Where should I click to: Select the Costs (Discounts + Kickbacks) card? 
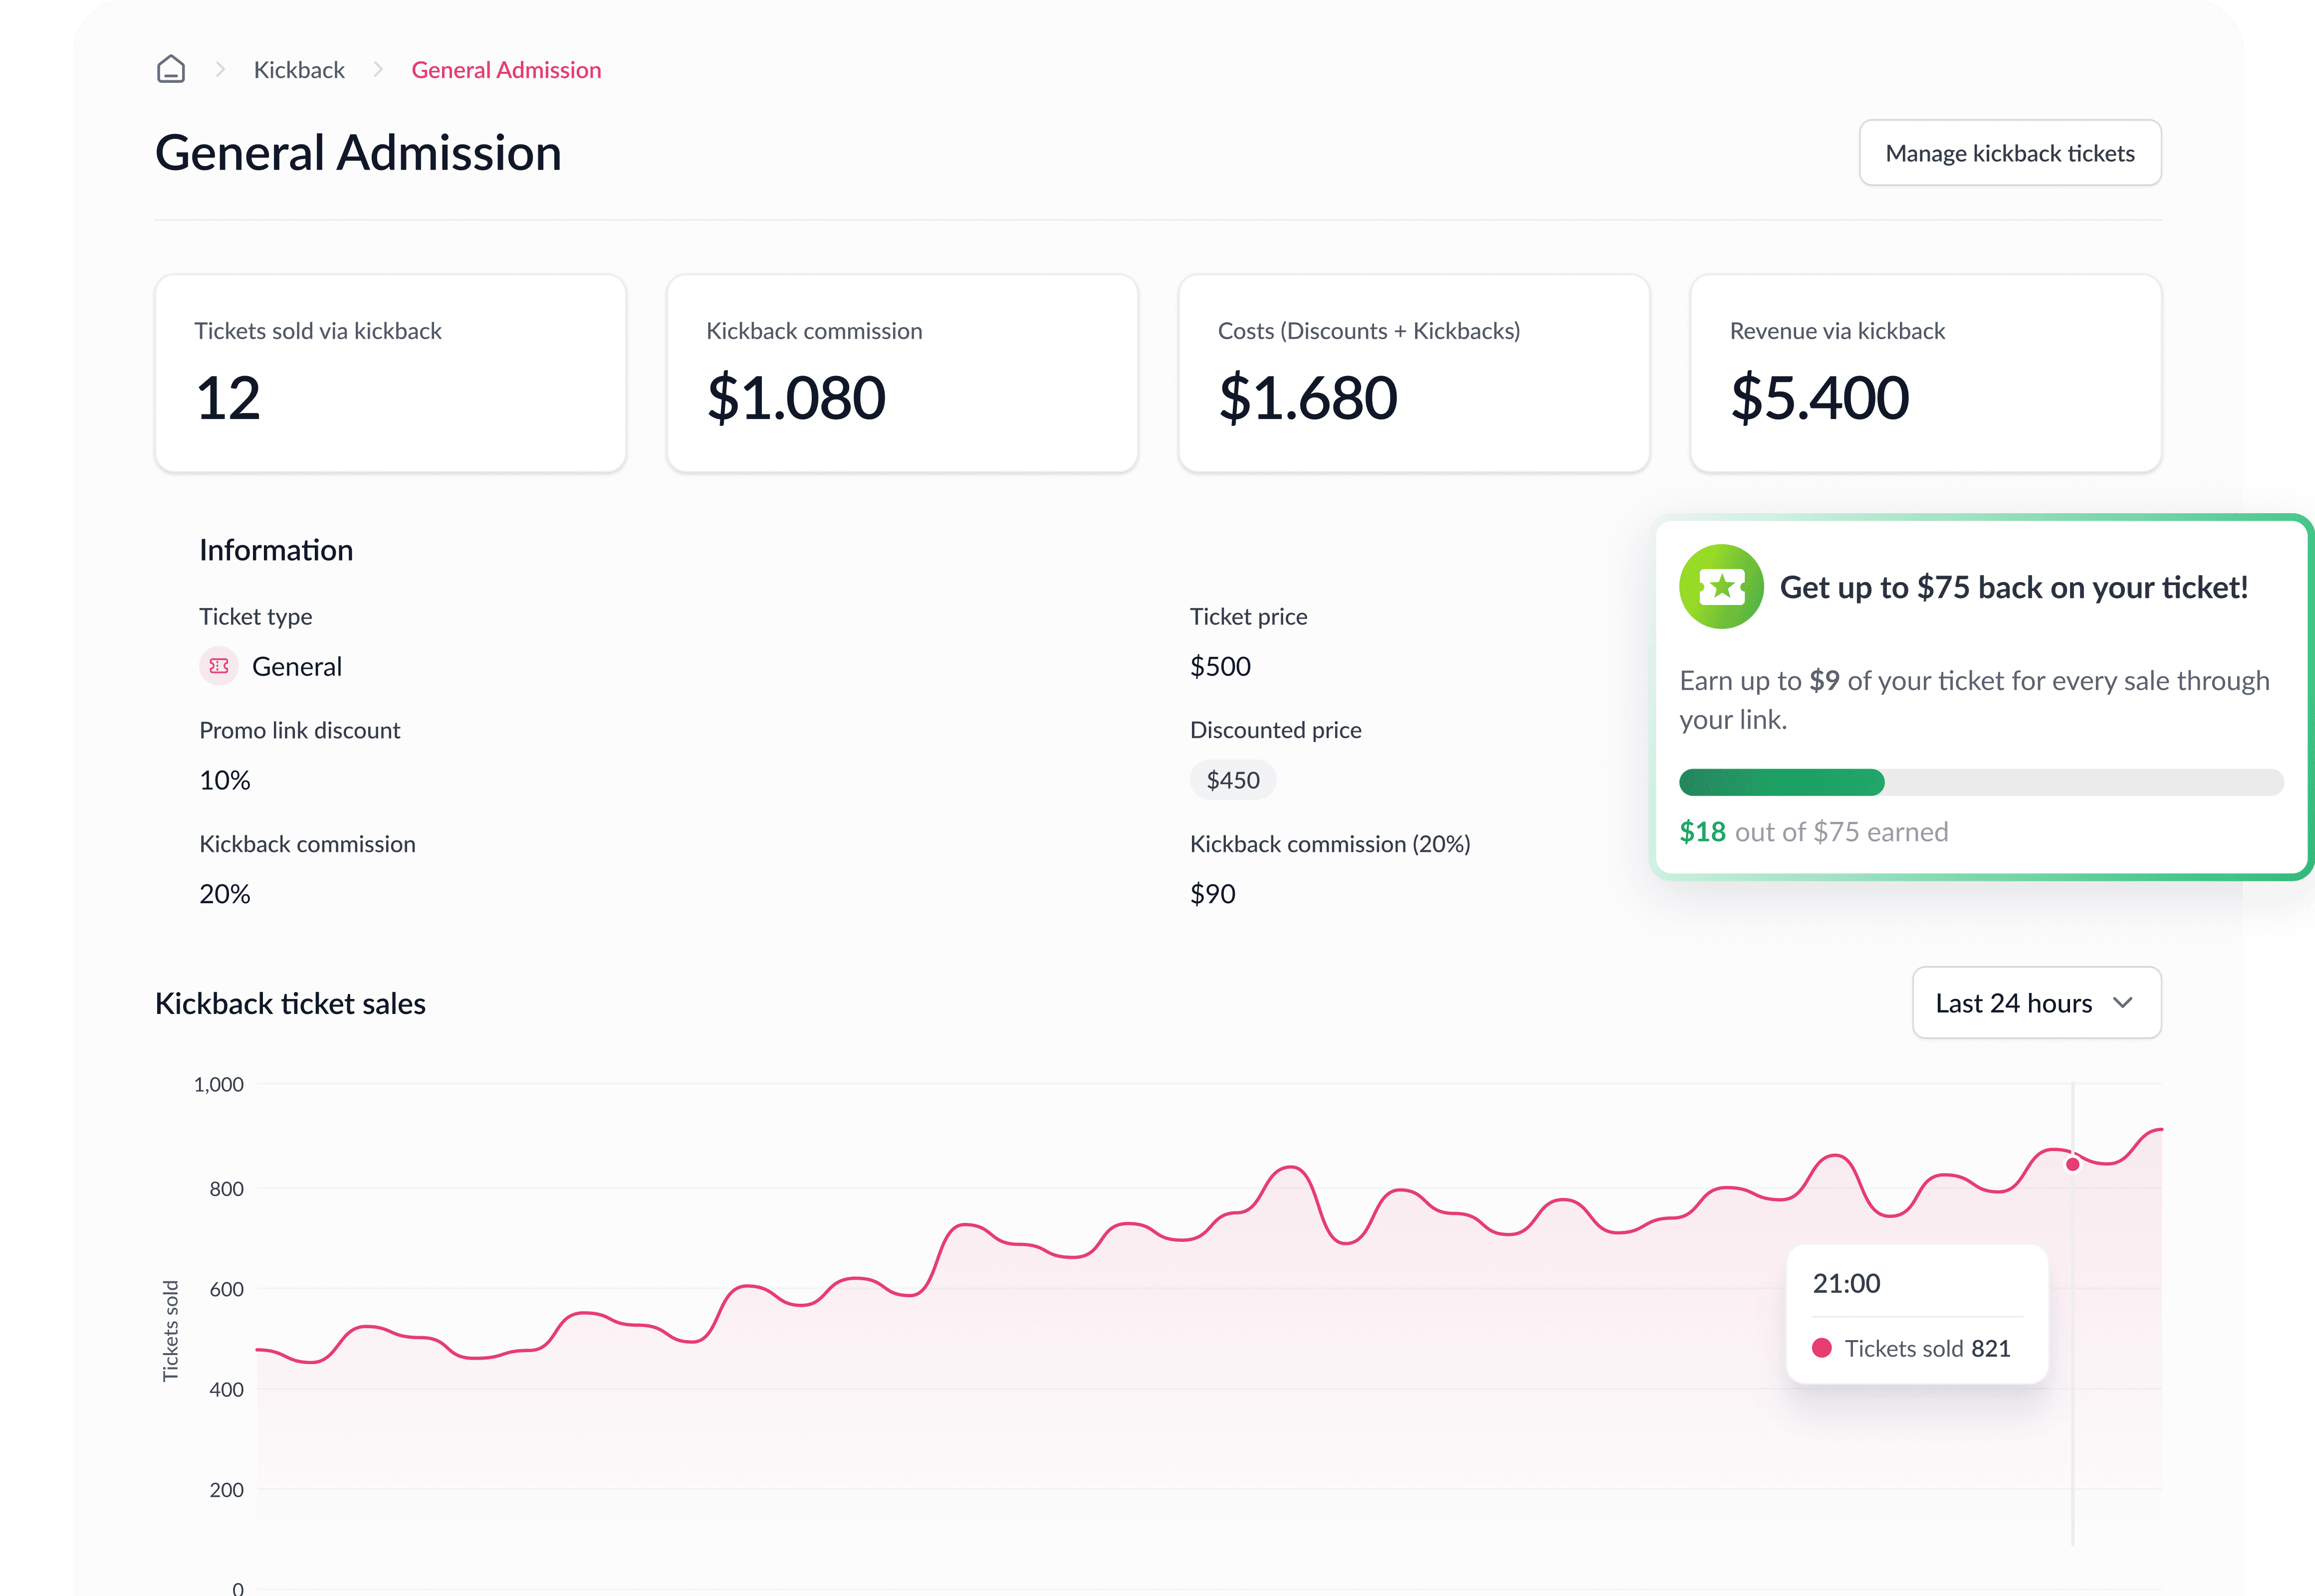click(1413, 373)
